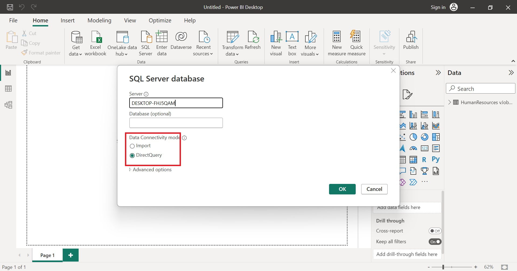This screenshot has width=517, height=271.
Task: Toggle Keep all filters switch
Action: coord(435,242)
